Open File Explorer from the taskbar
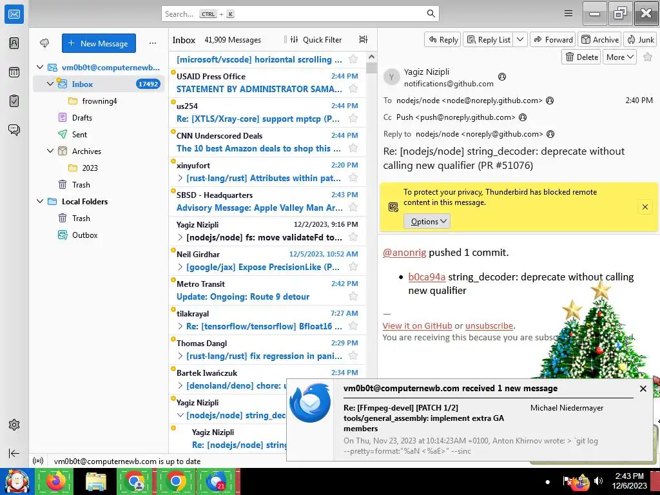 click(96, 481)
